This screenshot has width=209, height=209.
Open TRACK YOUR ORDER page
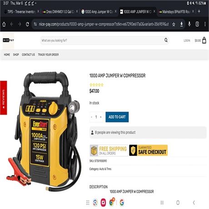[48, 55]
